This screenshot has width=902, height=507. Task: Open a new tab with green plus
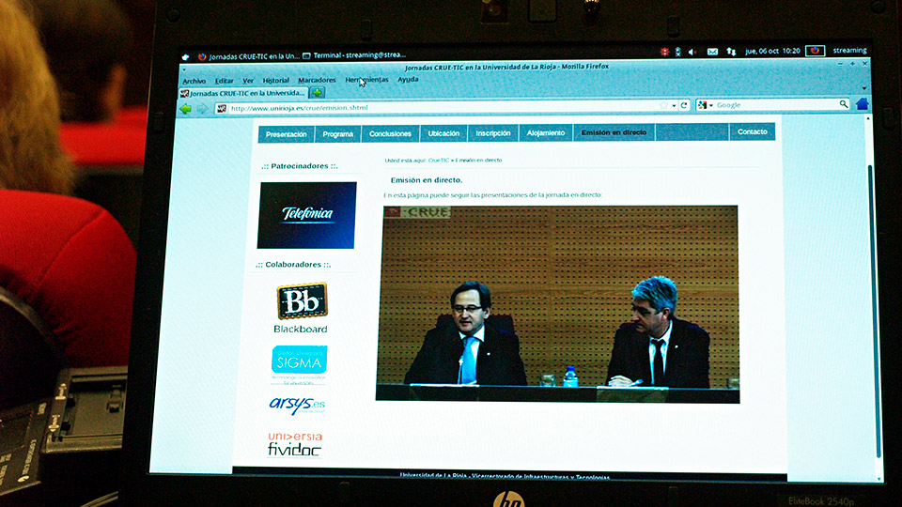click(317, 92)
